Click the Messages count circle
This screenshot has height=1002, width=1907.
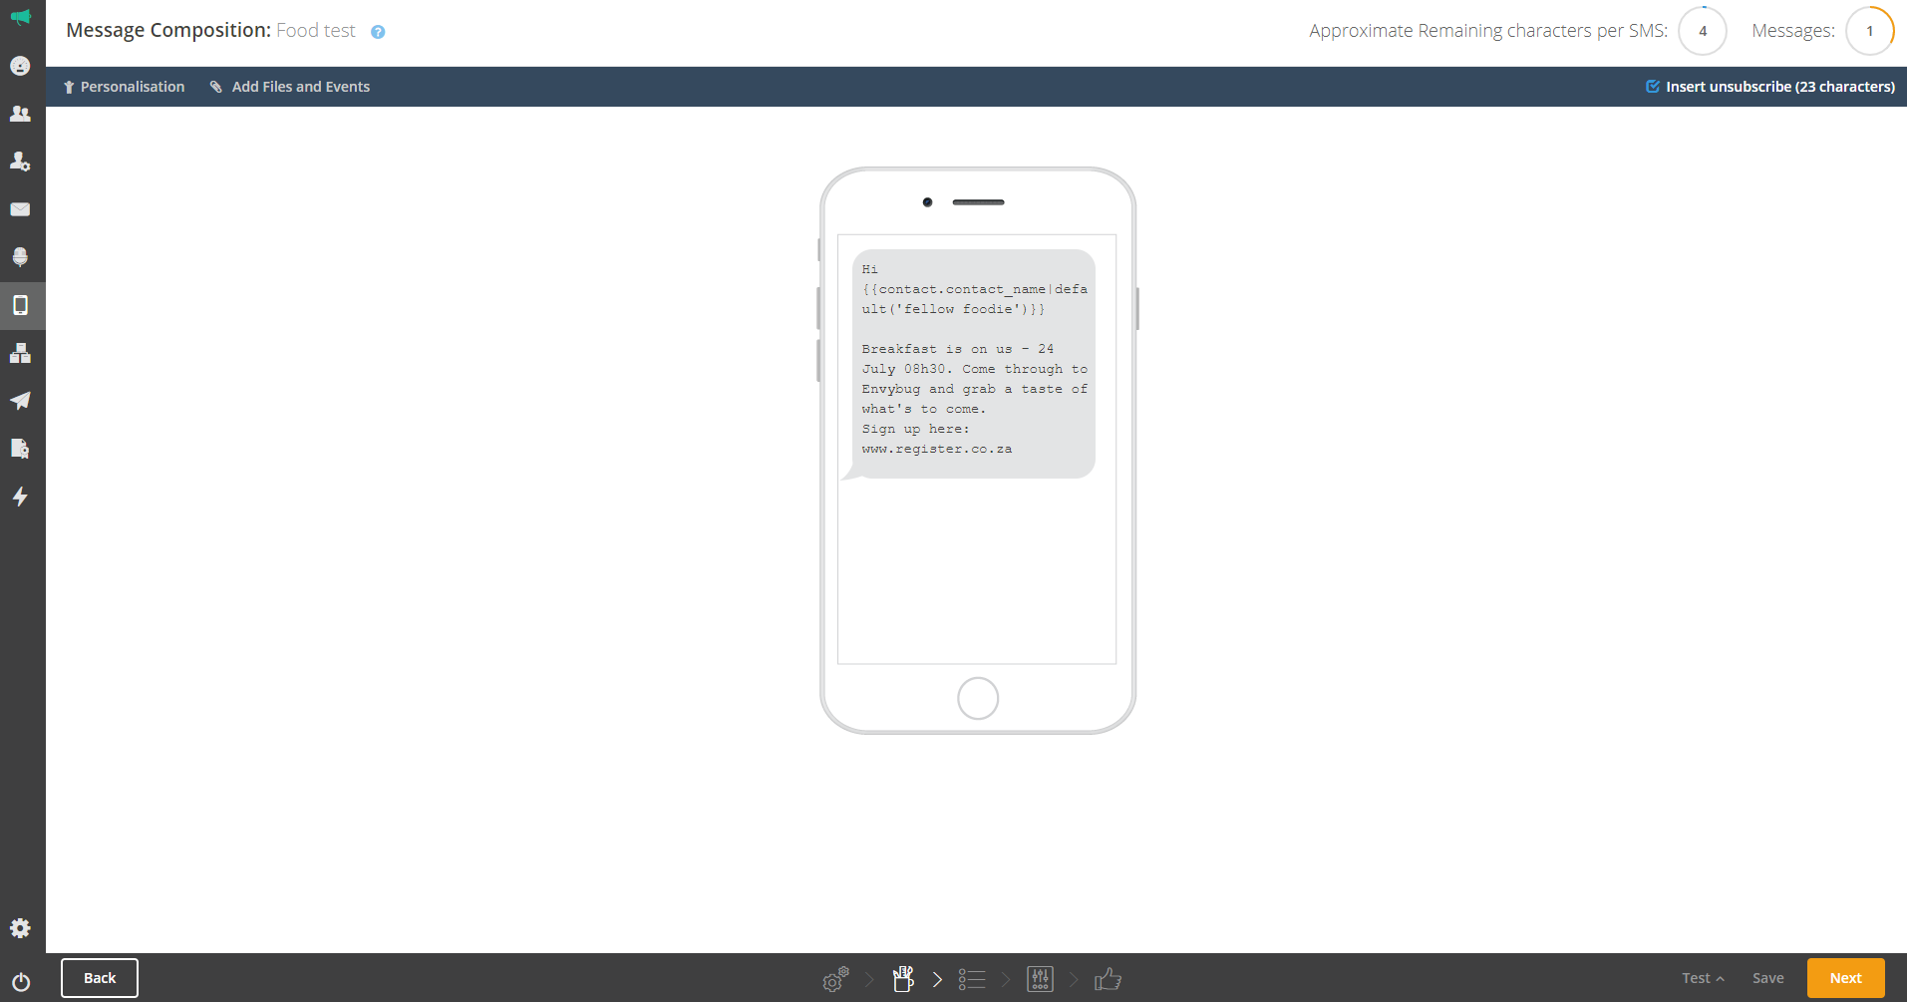pyautogui.click(x=1869, y=31)
